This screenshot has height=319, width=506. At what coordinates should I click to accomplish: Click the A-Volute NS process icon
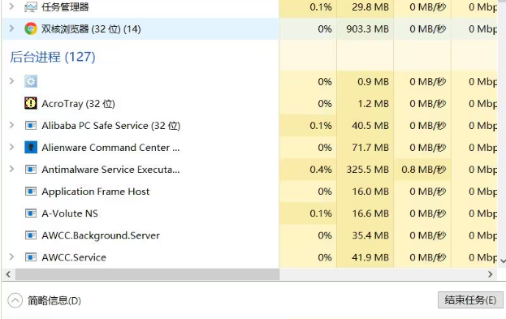tap(31, 213)
